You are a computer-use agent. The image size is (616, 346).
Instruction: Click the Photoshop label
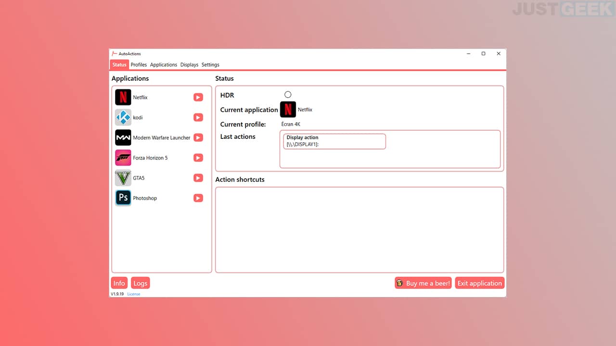click(145, 198)
